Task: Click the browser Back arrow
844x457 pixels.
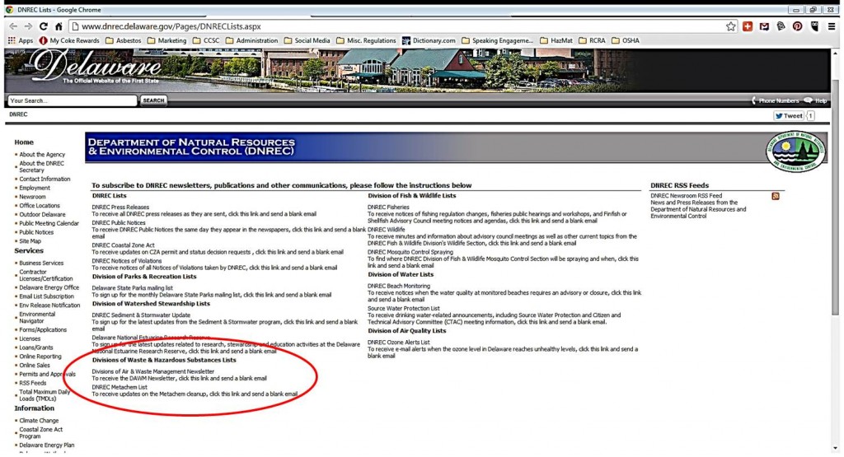Action: point(13,26)
